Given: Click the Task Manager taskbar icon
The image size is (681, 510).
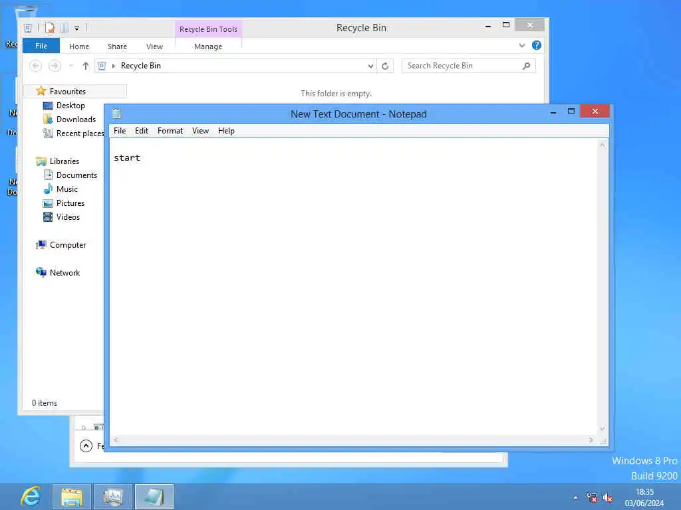Looking at the screenshot, I should click(113, 497).
